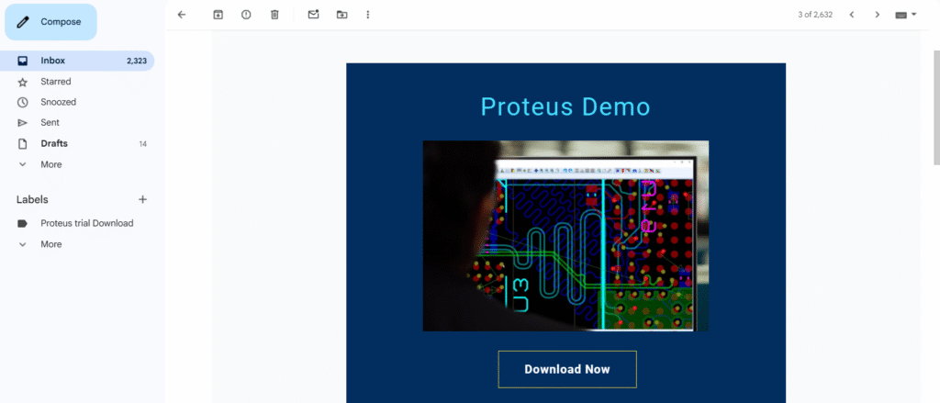
Task: Click the Compose button
Action: coord(51,22)
